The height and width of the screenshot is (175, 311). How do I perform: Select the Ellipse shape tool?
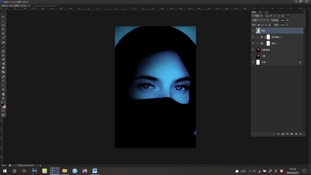click(3, 90)
